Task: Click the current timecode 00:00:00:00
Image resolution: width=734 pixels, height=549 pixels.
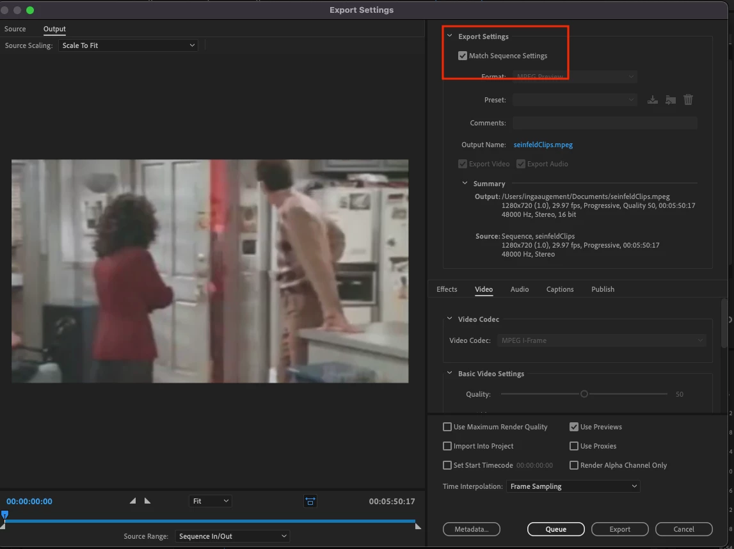Action: tap(29, 501)
